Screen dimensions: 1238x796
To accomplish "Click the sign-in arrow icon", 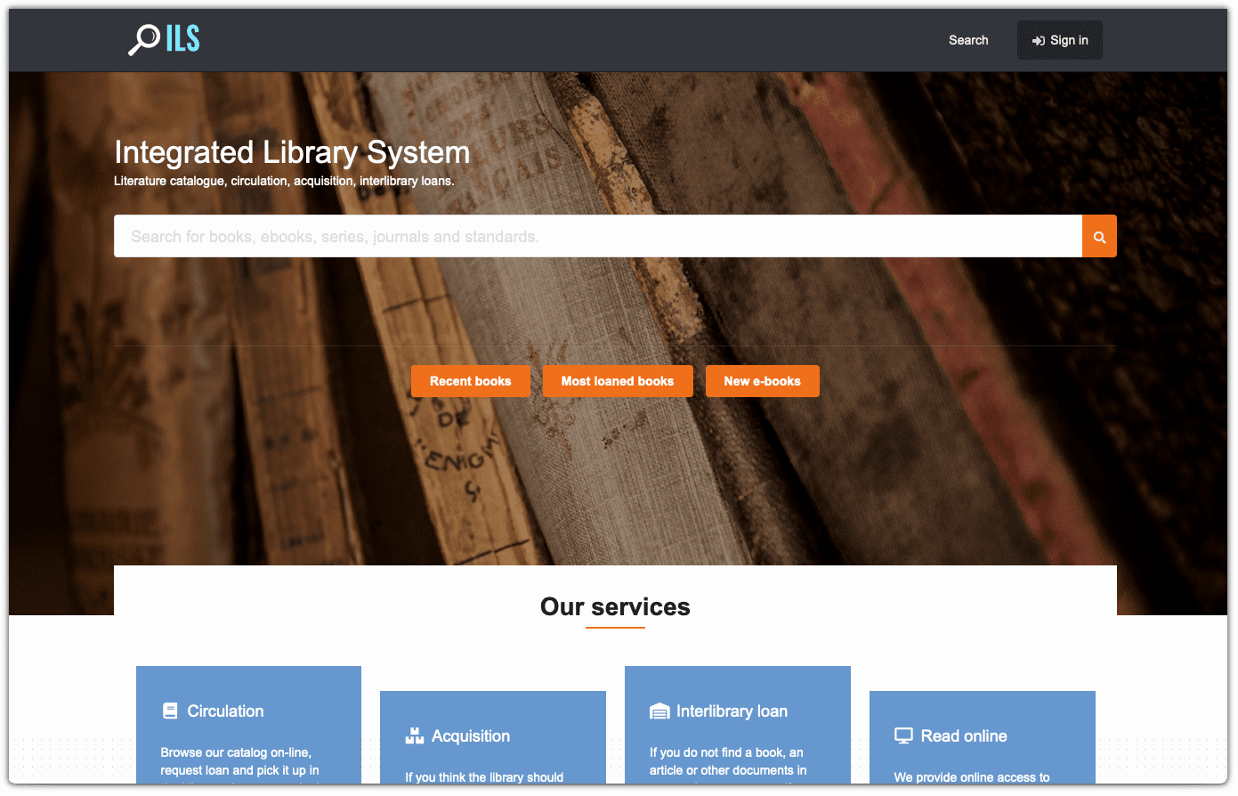I will point(1038,40).
